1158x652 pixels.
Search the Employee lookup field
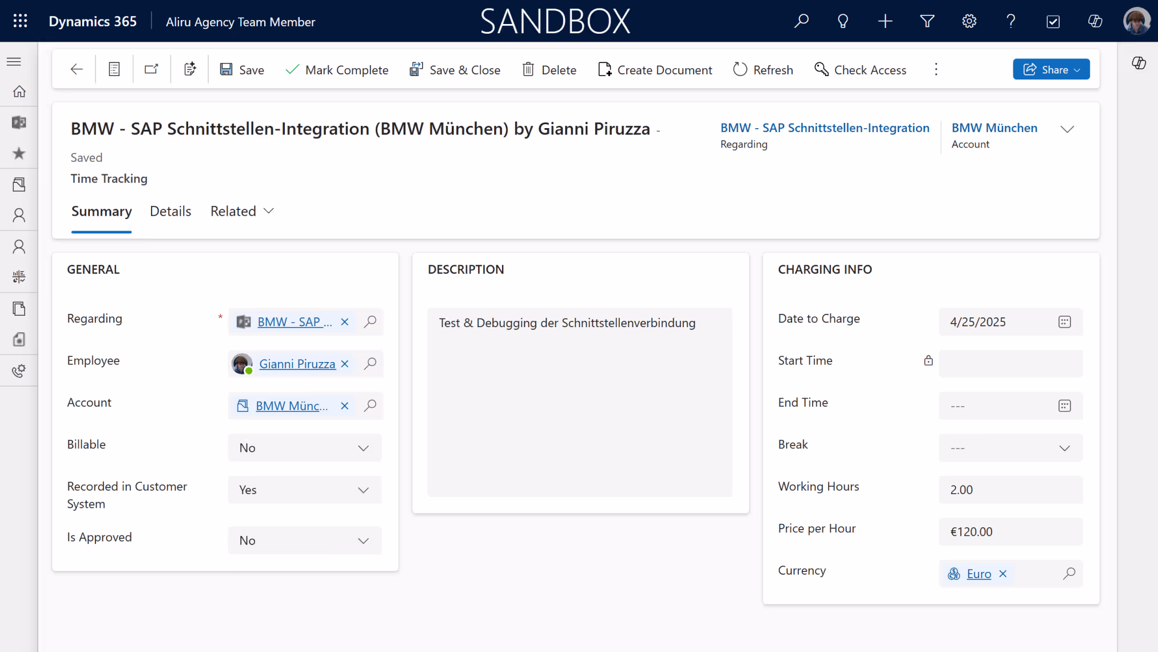tap(371, 363)
